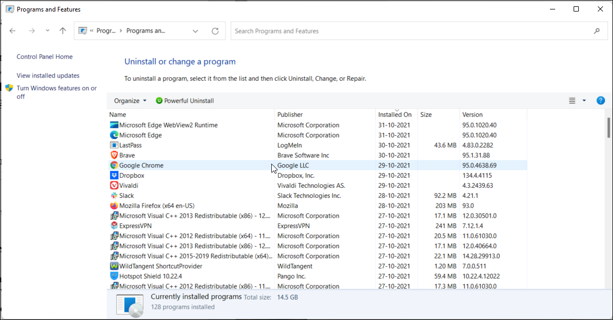The image size is (613, 320).
Task: Click the Dropbox icon
Action: click(x=114, y=175)
